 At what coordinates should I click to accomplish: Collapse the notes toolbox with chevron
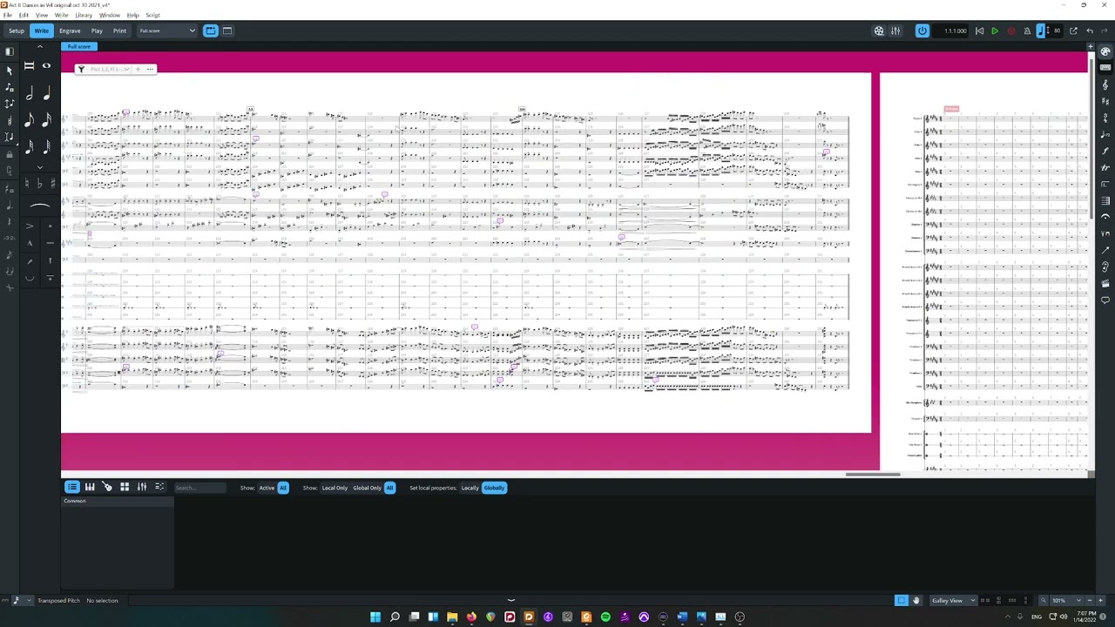tap(39, 46)
